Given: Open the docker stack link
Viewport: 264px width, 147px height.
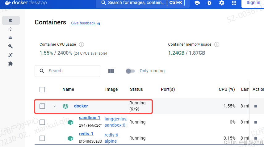Looking at the screenshot, I should [81, 106].
